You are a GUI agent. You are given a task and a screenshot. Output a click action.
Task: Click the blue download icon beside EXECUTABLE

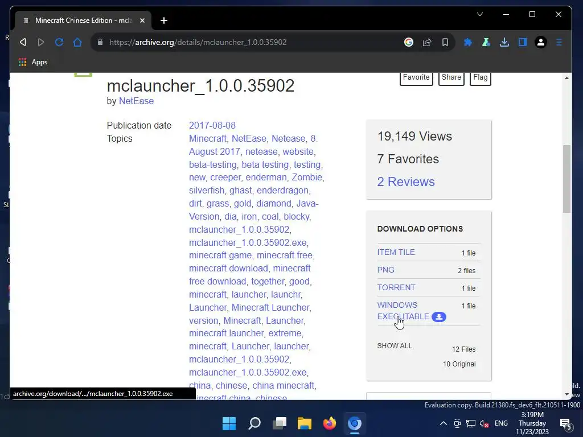(439, 316)
